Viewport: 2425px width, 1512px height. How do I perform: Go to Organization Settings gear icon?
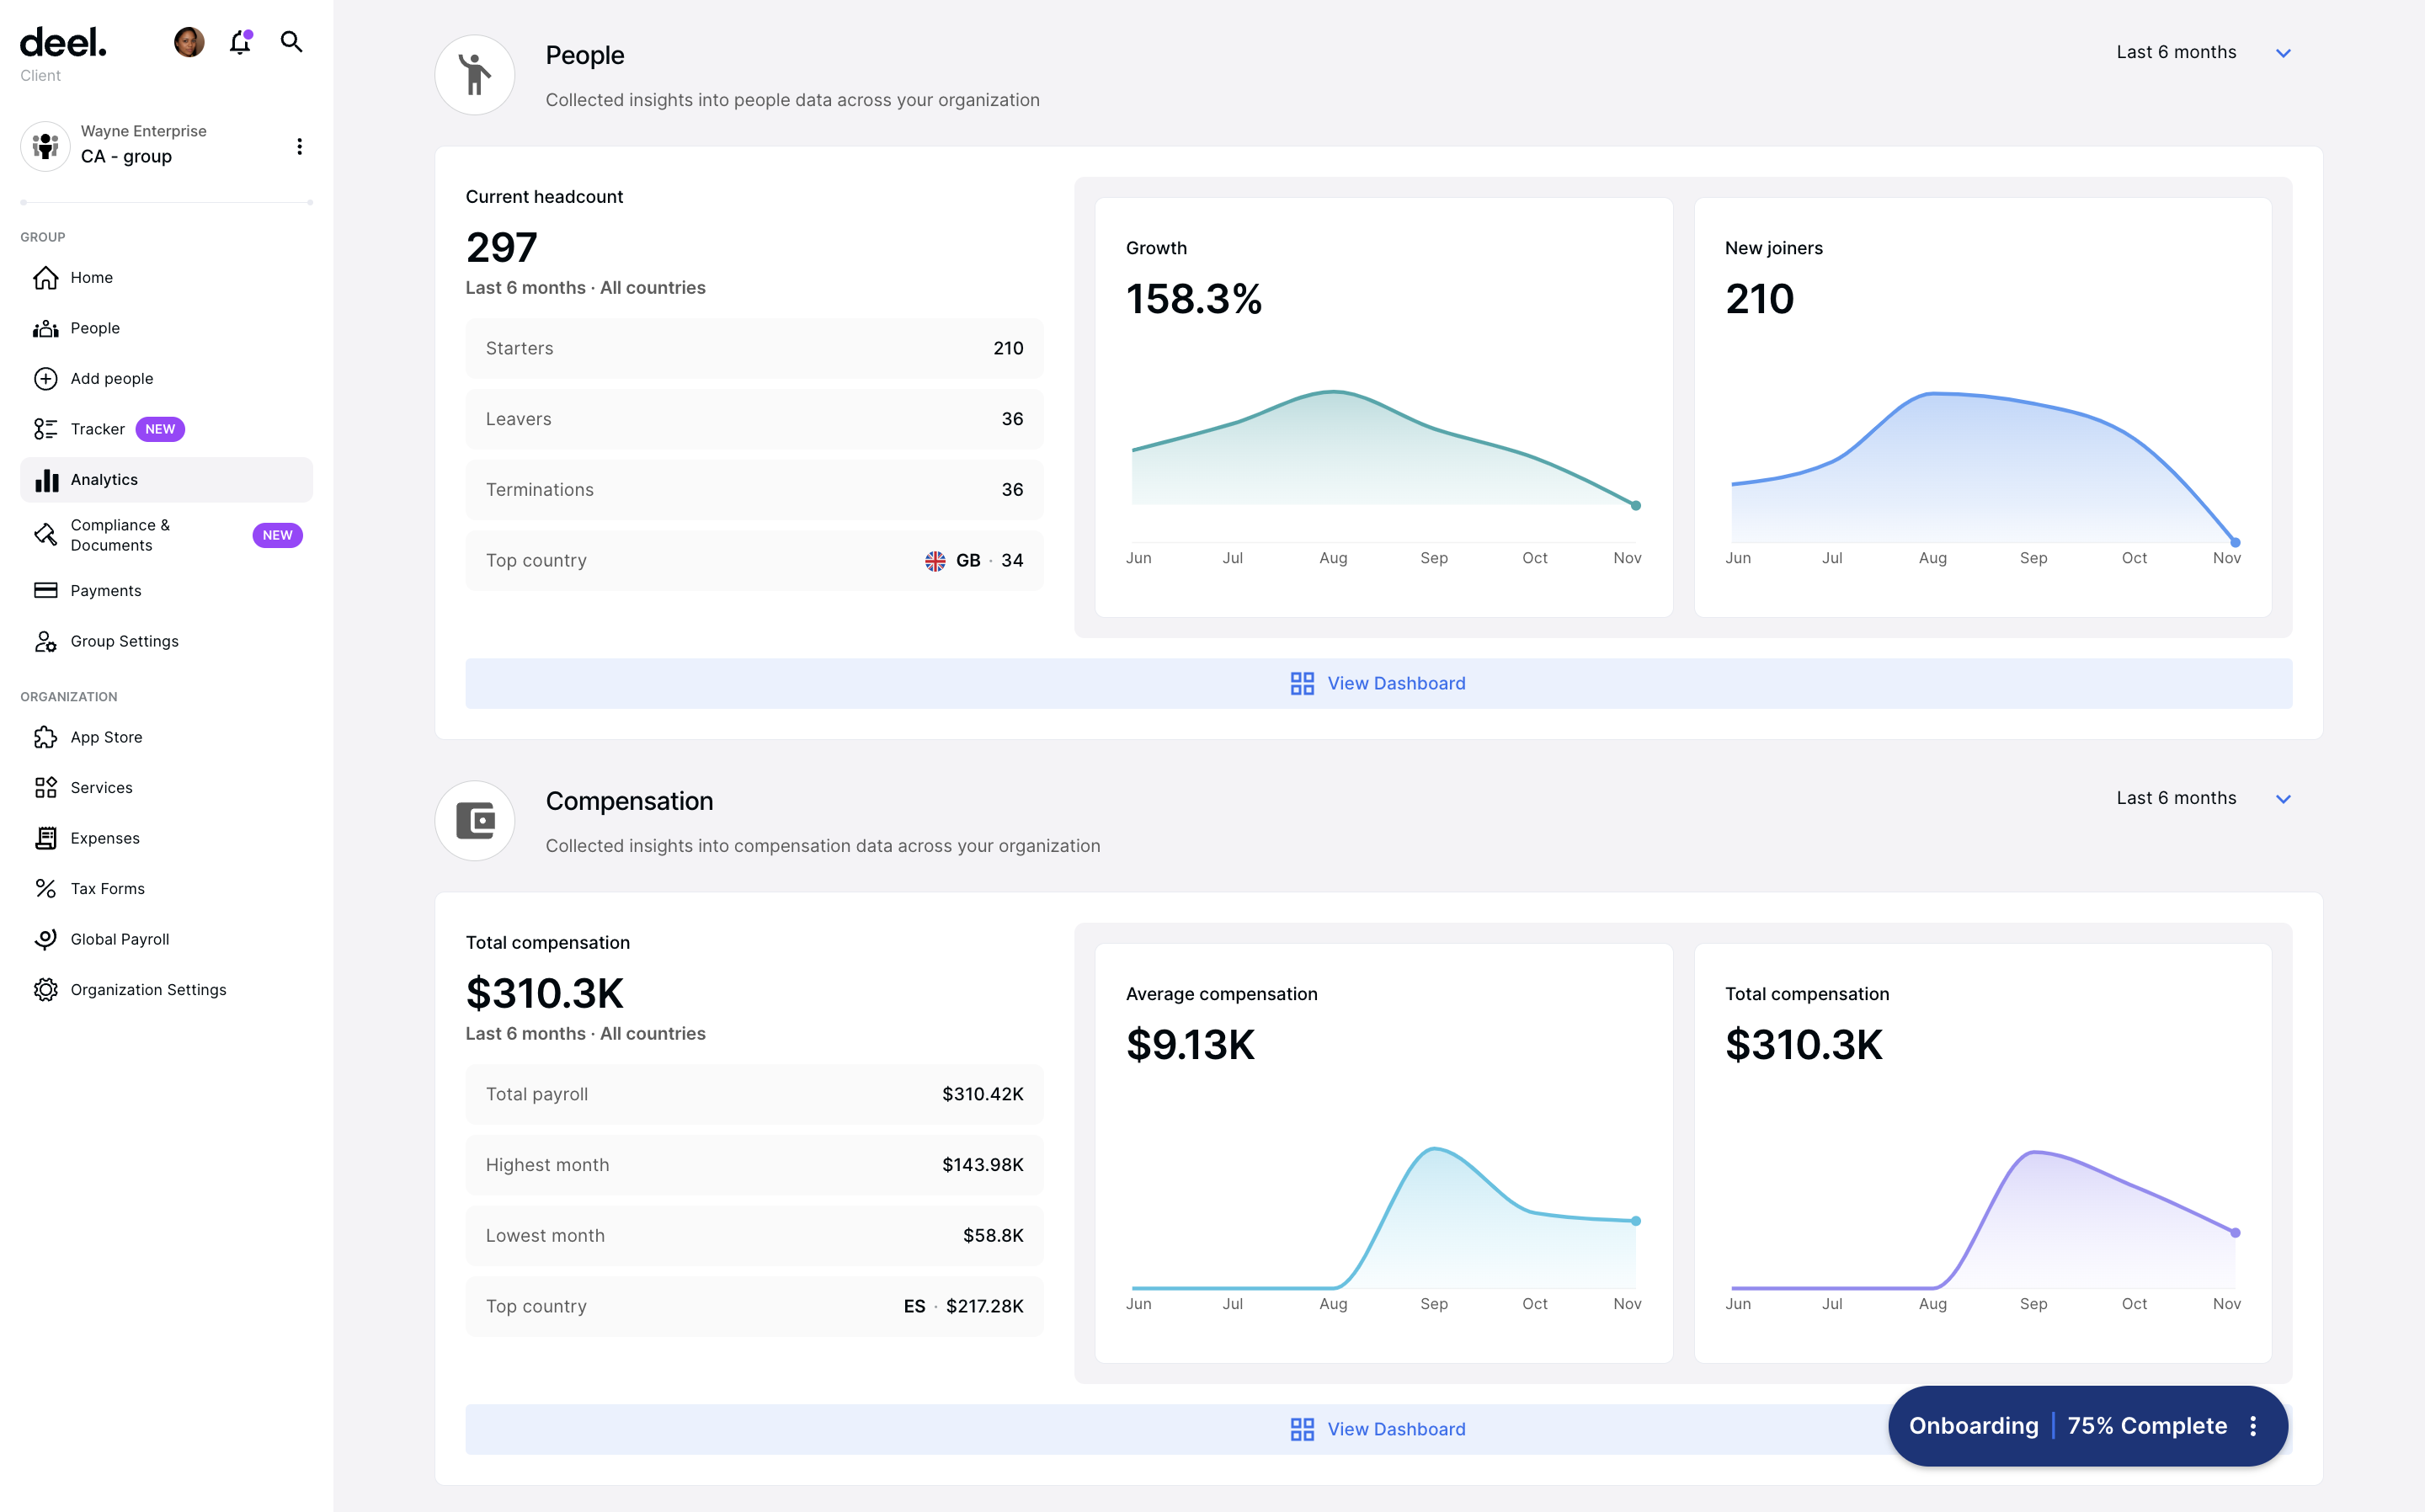[x=46, y=990]
